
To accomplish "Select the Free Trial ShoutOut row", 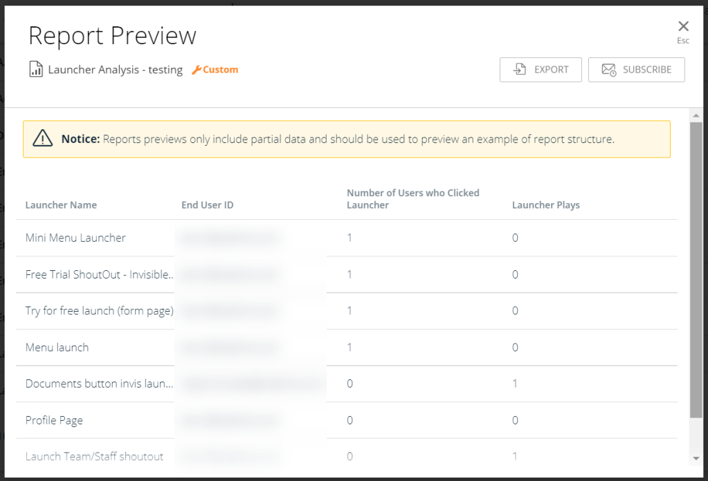I will [x=99, y=274].
